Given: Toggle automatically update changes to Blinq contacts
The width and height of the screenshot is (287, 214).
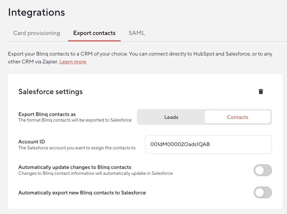Looking at the screenshot, I should point(263,170).
